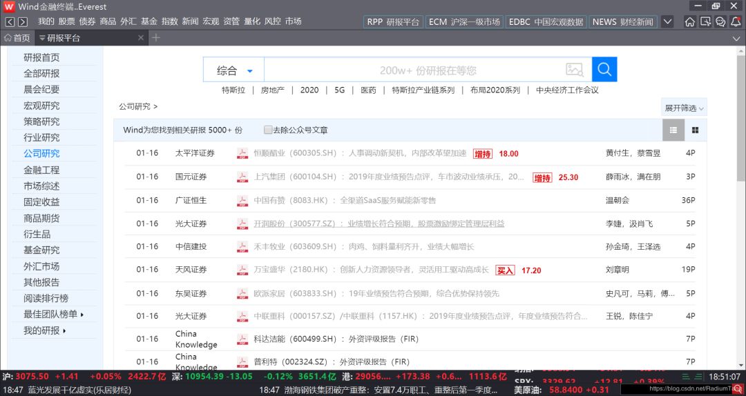
Task: Expand the 展开筛选 filter panel
Action: [684, 108]
